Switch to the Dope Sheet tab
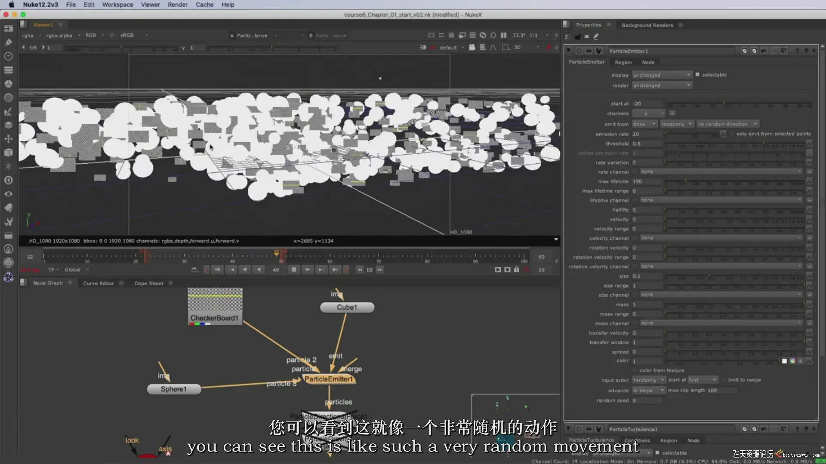 [149, 283]
